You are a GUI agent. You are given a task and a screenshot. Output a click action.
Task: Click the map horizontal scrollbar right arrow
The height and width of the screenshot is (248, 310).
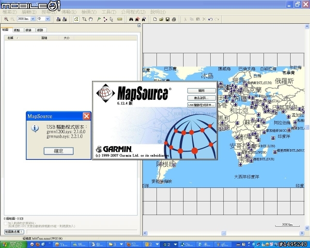tap(302, 233)
